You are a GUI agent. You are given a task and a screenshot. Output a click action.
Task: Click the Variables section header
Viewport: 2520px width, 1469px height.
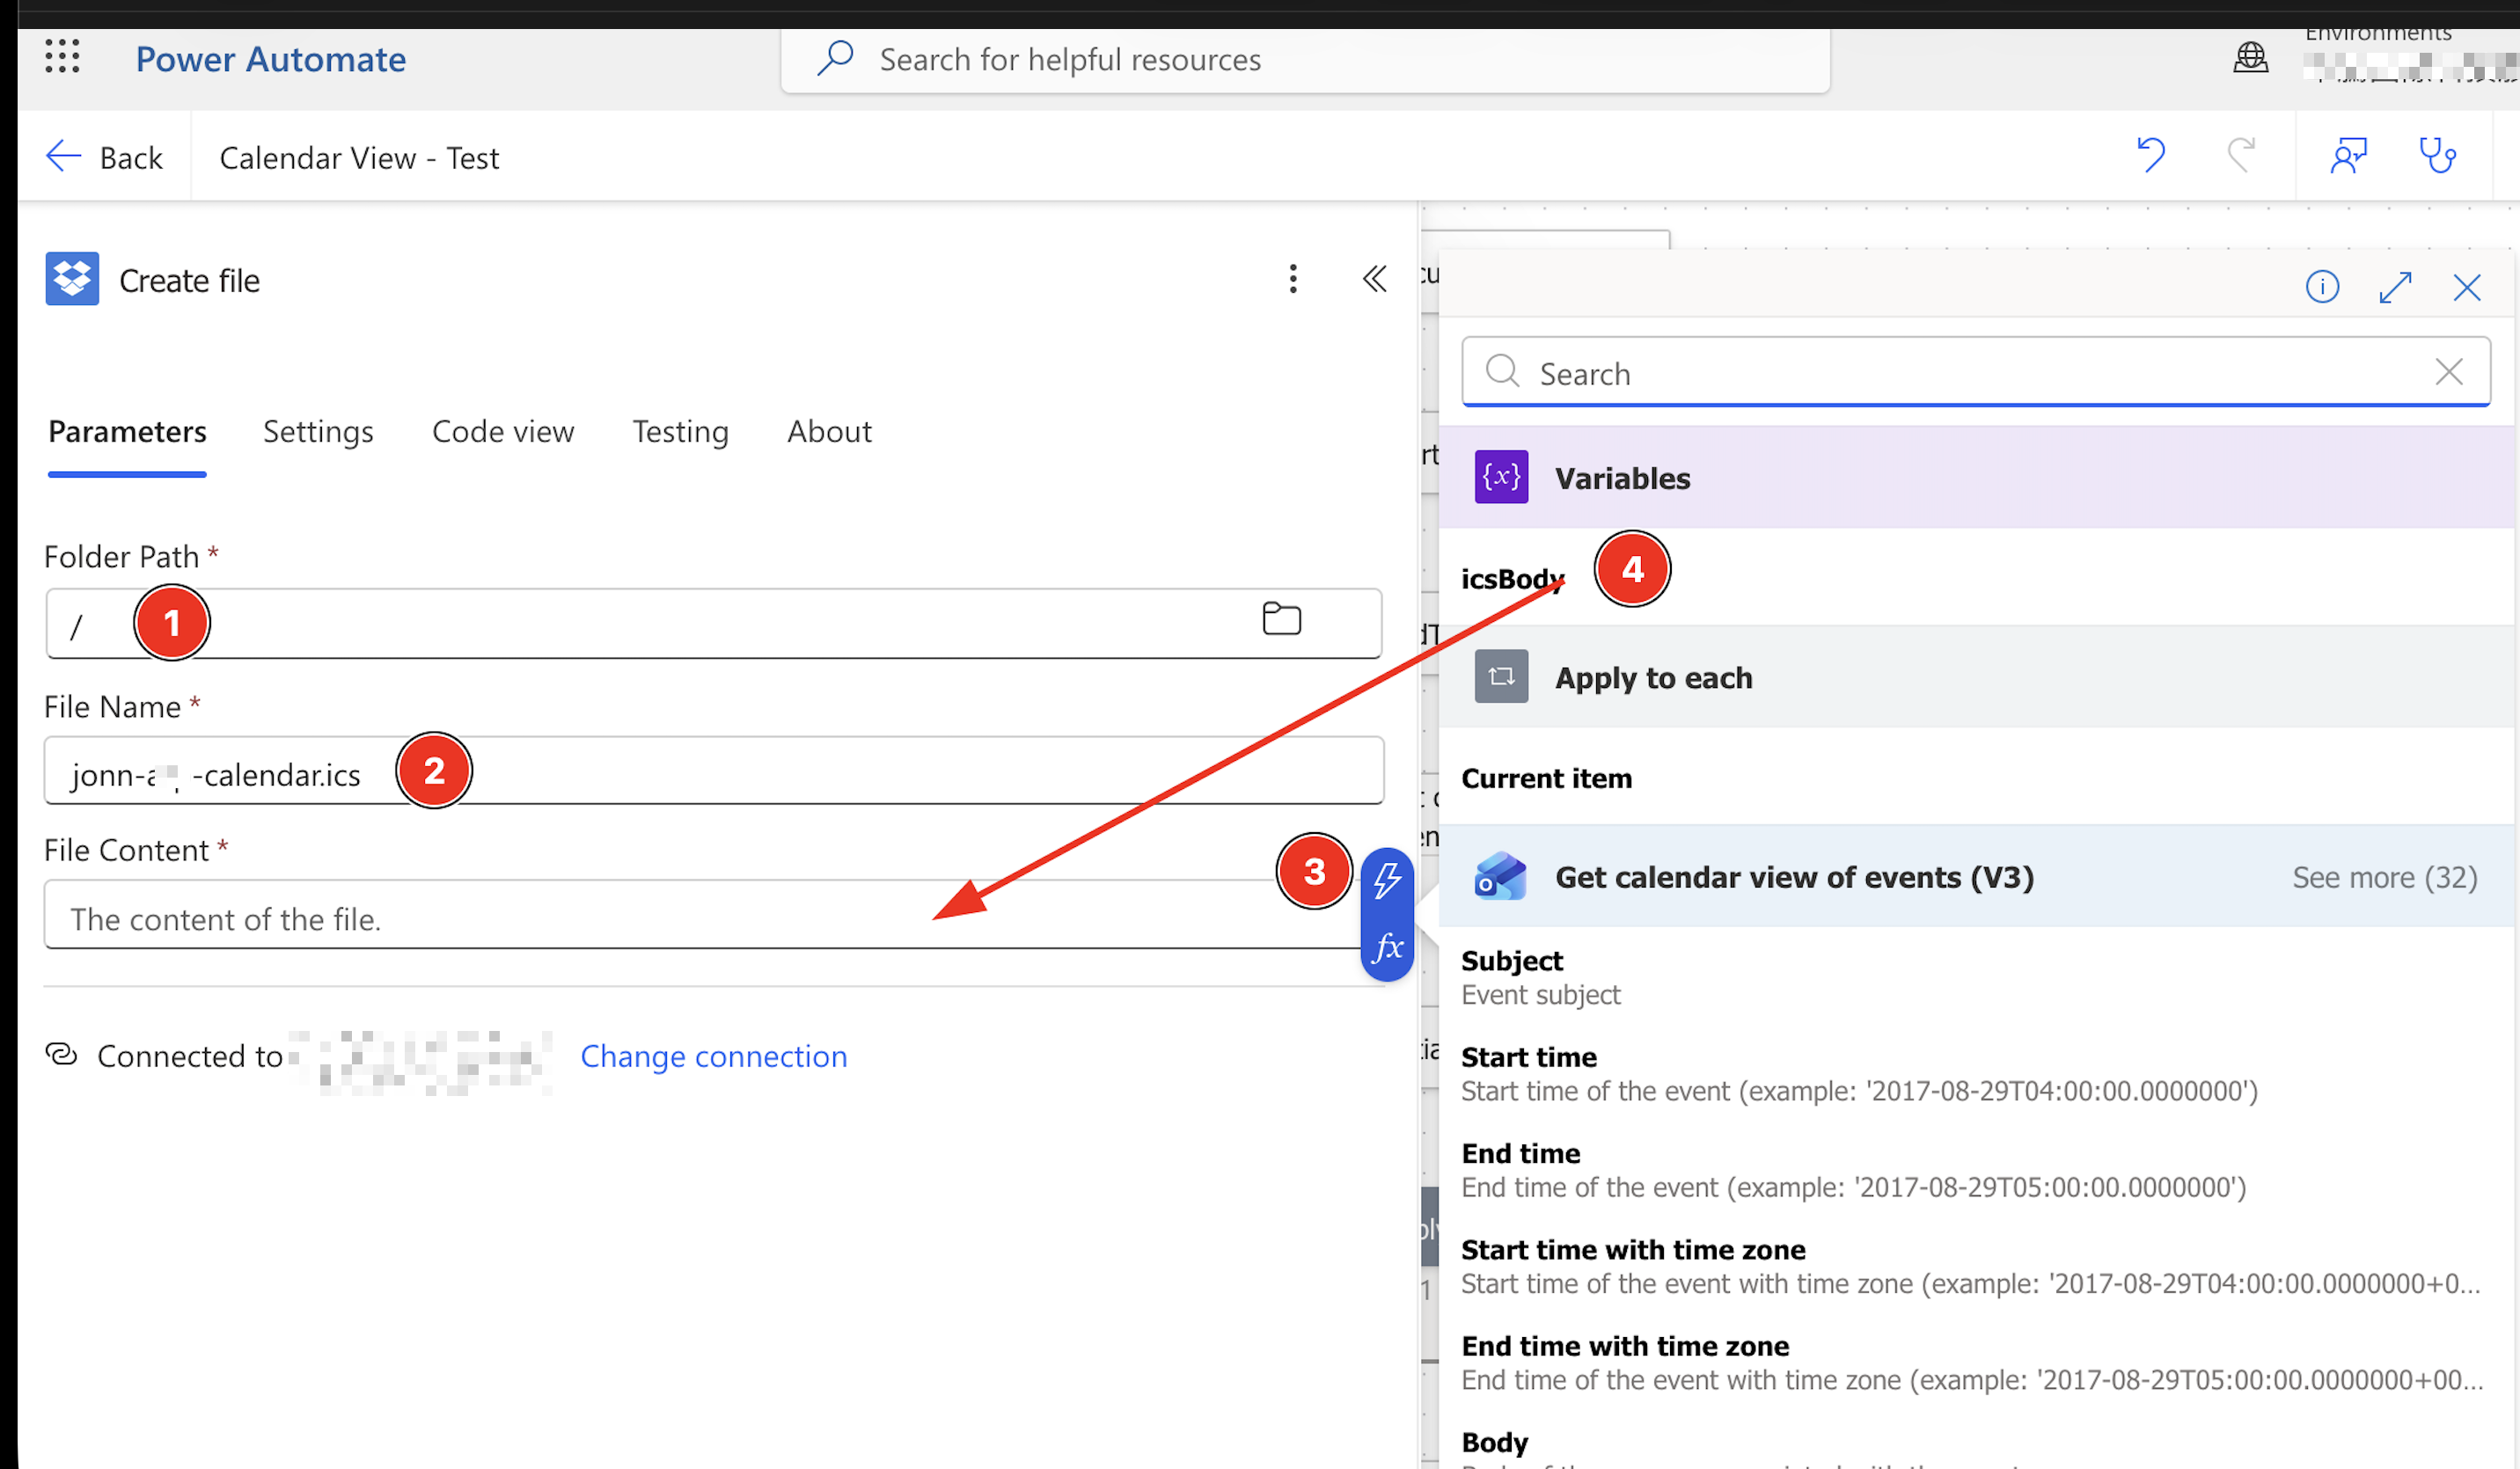[x=1976, y=477]
